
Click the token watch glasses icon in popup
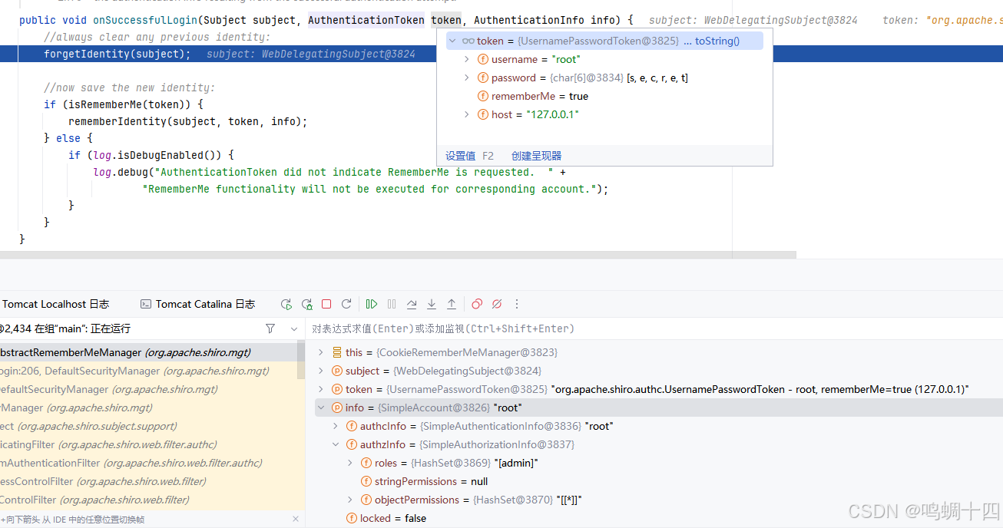468,41
